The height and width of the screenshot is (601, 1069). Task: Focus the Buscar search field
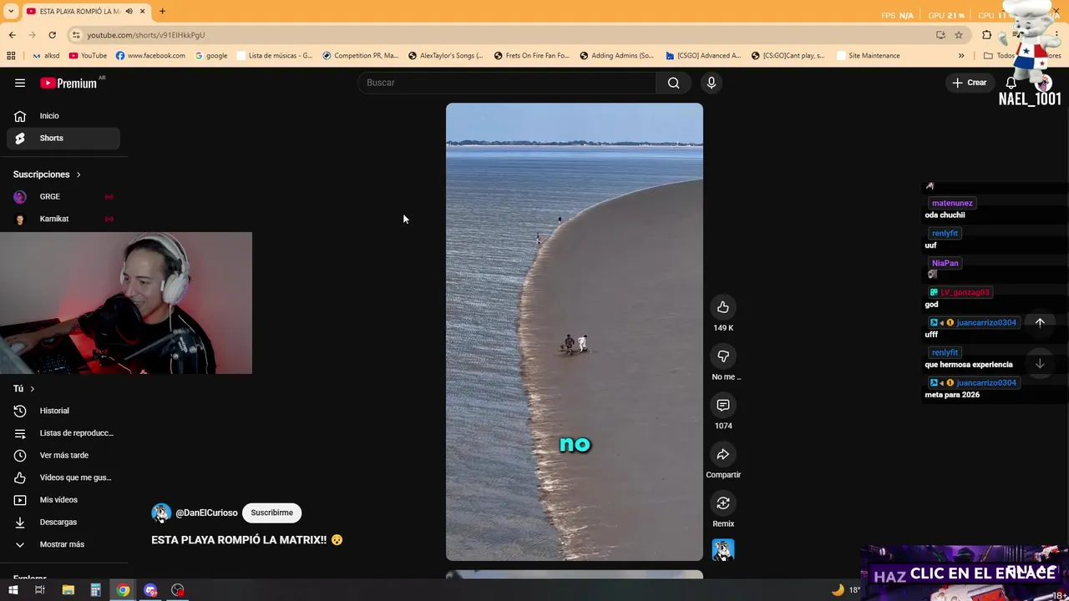pos(507,83)
